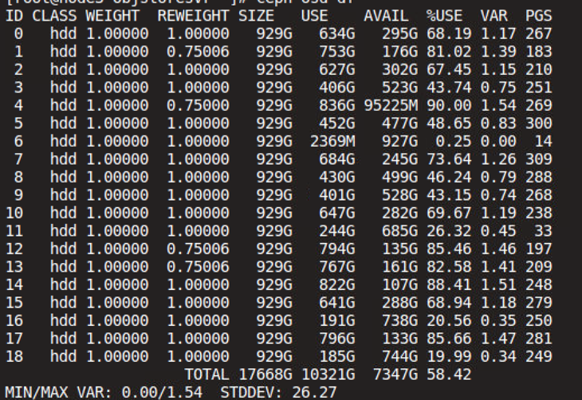Select the 67.45 percent use value
Screen dimensions: 582x400
(x=449, y=70)
